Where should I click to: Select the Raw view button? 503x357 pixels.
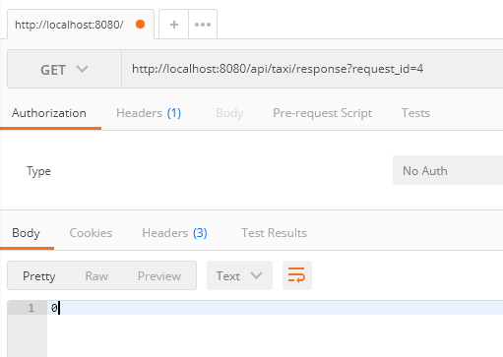[x=96, y=275]
